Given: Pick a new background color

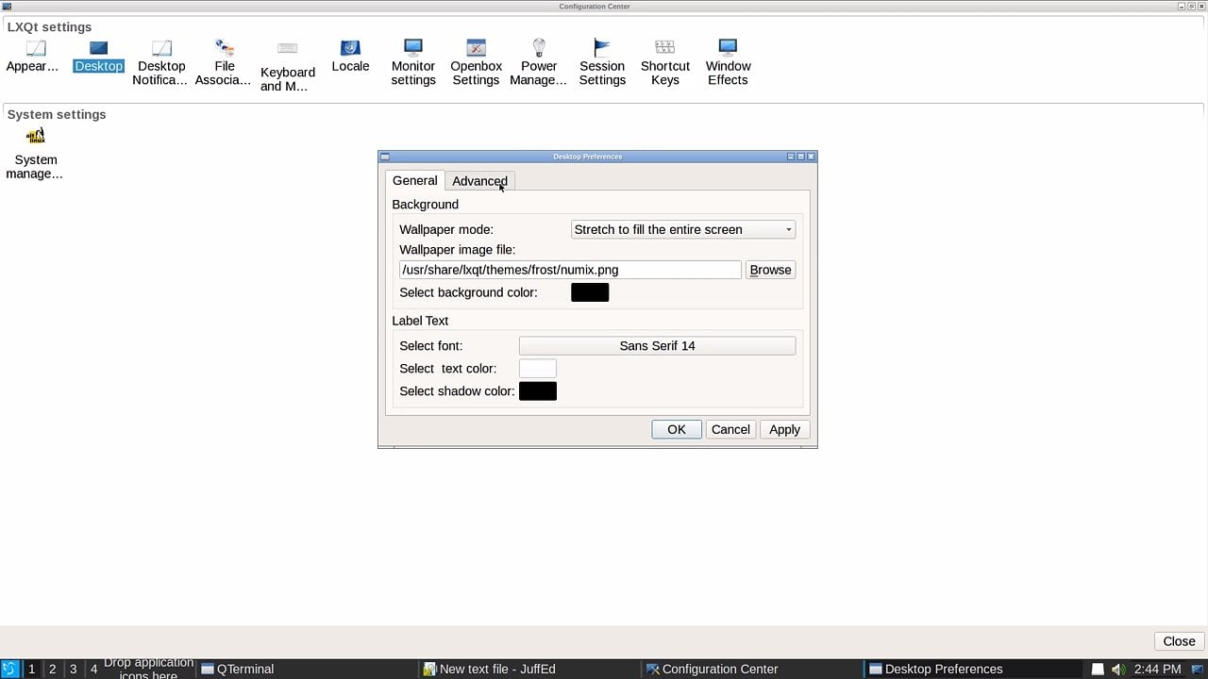Looking at the screenshot, I should click(x=589, y=292).
